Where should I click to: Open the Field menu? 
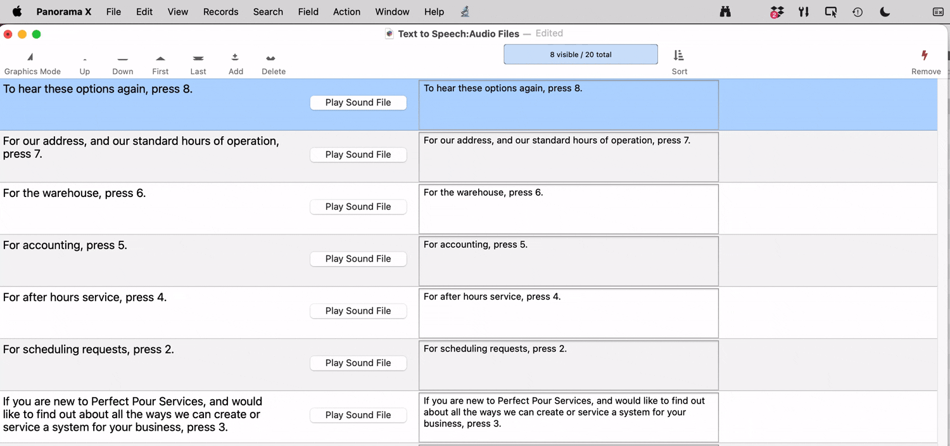[x=308, y=11]
